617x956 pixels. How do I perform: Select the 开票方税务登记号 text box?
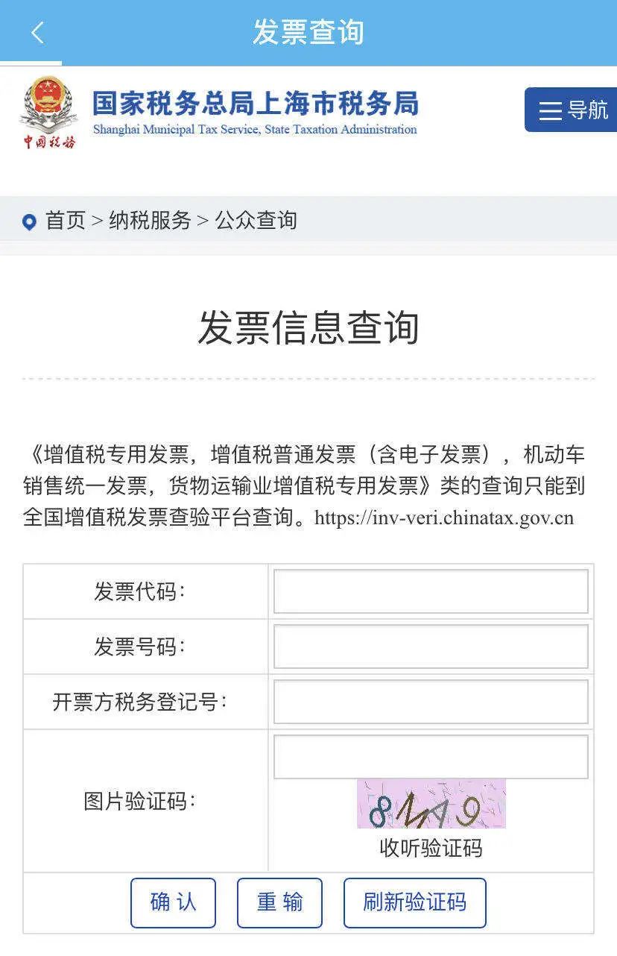(431, 702)
